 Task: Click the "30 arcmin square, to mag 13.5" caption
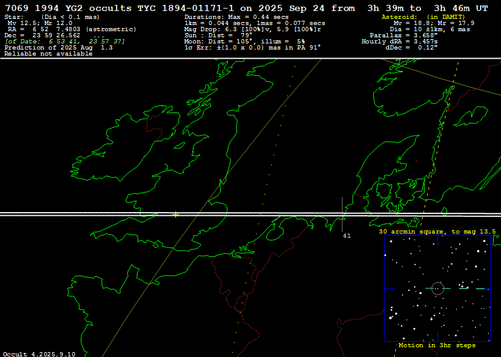click(437, 232)
